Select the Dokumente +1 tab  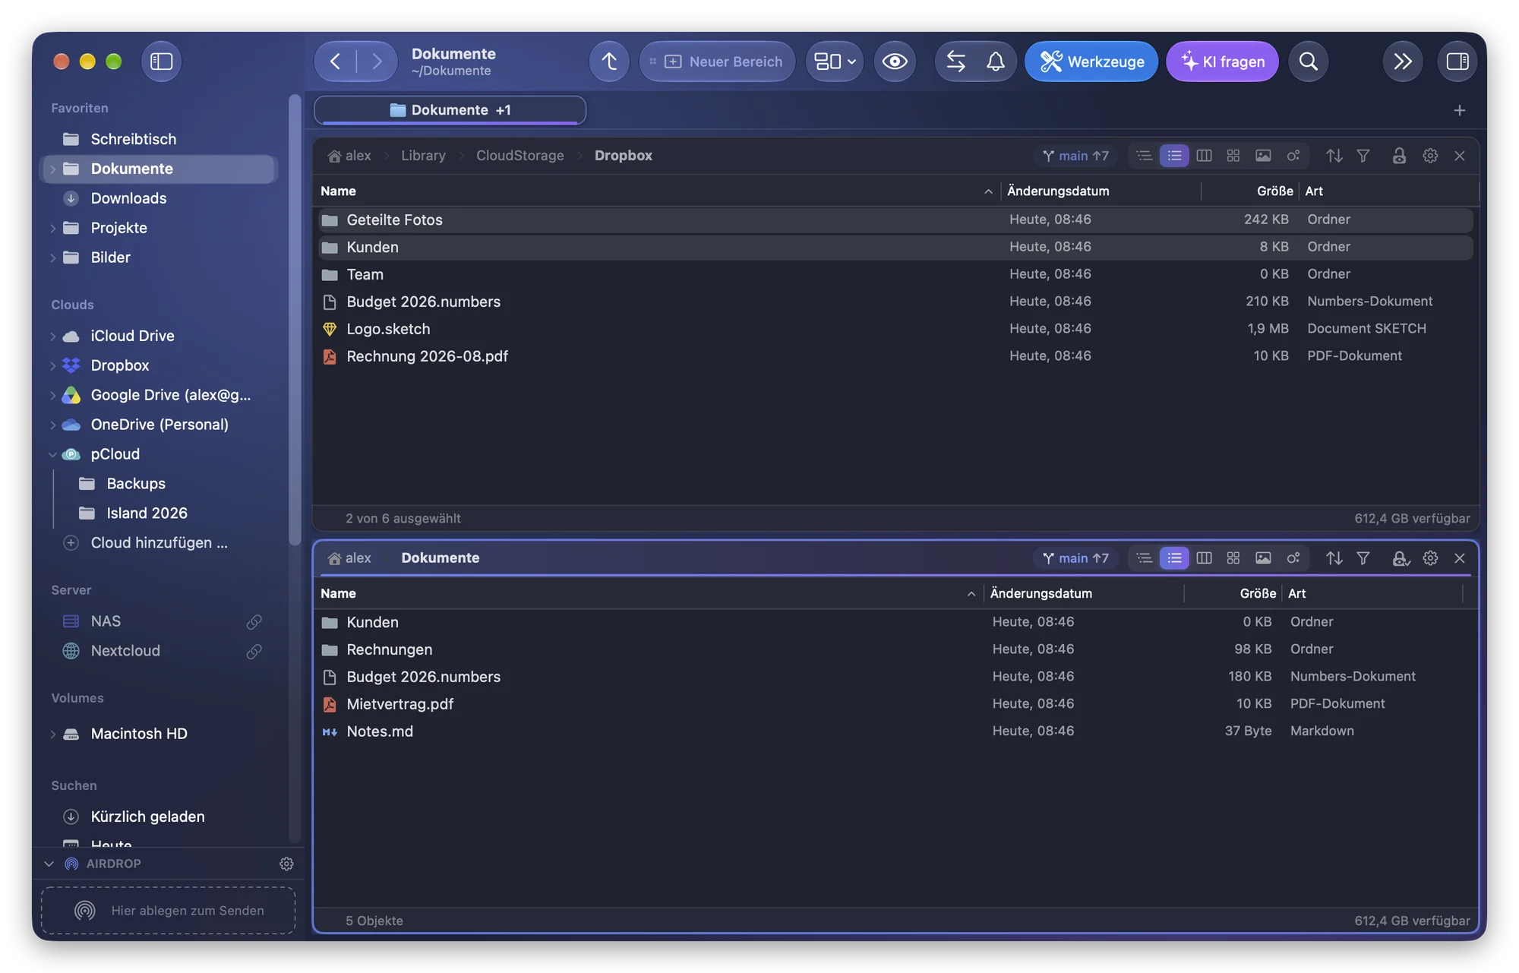pyautogui.click(x=450, y=110)
